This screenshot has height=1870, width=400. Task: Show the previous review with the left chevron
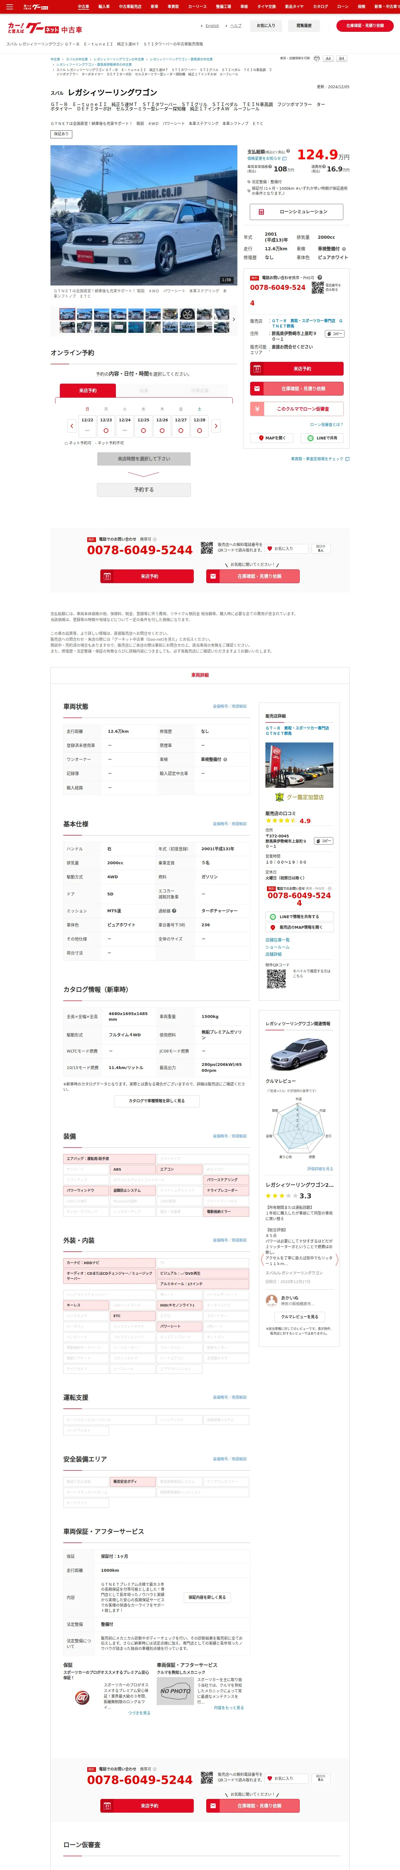(x=262, y=1259)
